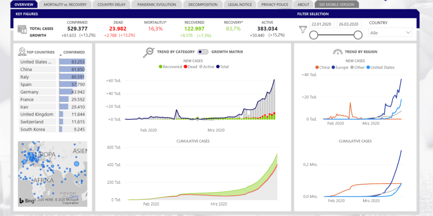Click the end date field 26.03.2020
This screenshot has height=216, width=433.
click(348, 24)
